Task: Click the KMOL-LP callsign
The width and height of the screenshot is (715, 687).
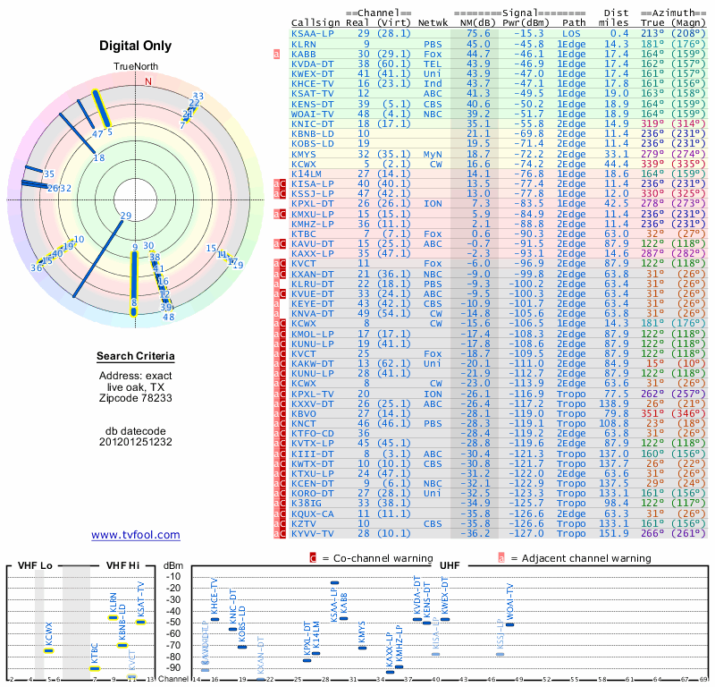Action: [312, 335]
